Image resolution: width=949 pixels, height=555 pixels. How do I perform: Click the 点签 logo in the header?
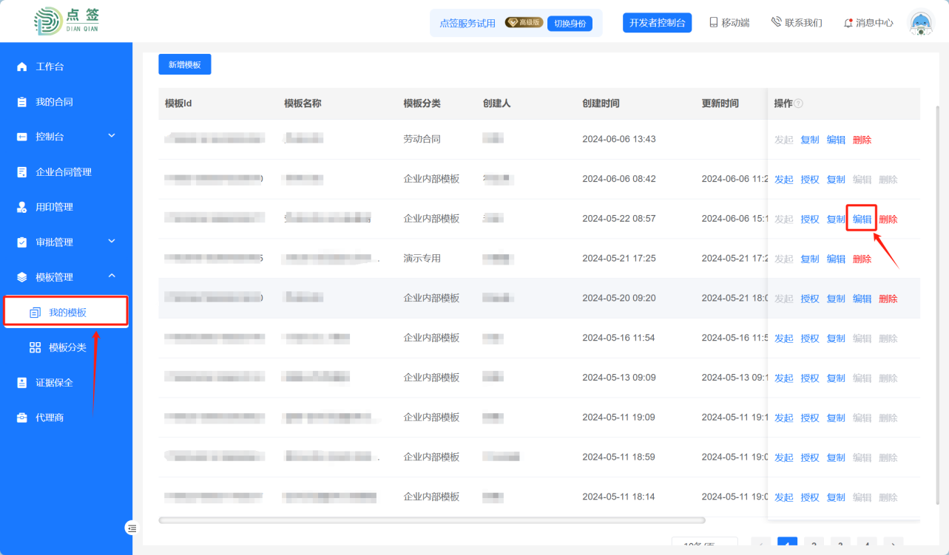[x=67, y=21]
